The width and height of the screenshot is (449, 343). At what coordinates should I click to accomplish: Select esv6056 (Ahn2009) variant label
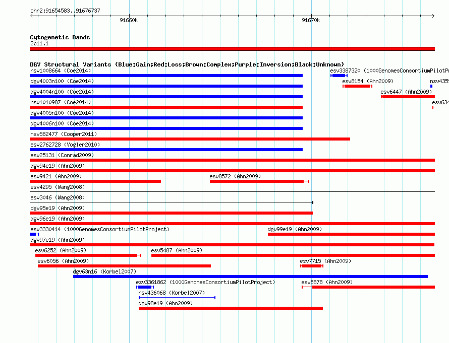coord(63,261)
